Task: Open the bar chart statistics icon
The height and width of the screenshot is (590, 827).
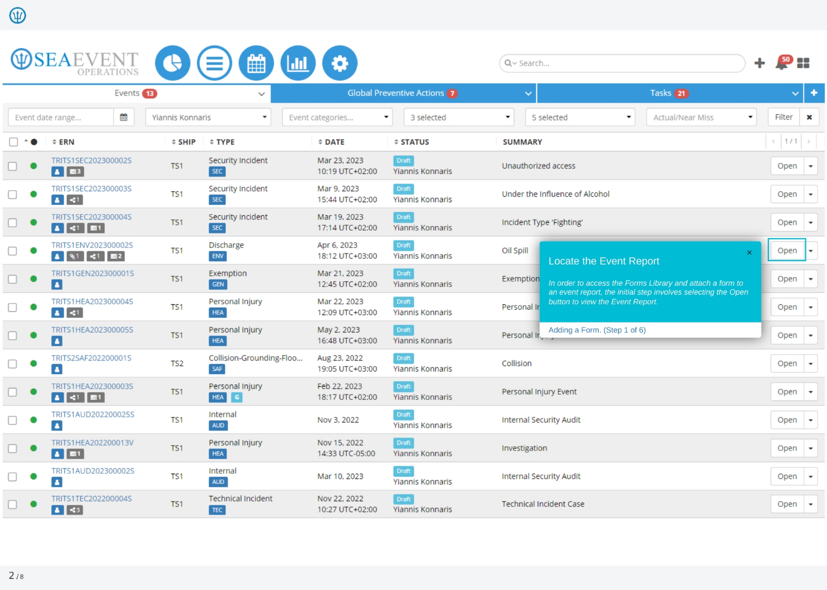Action: point(298,63)
